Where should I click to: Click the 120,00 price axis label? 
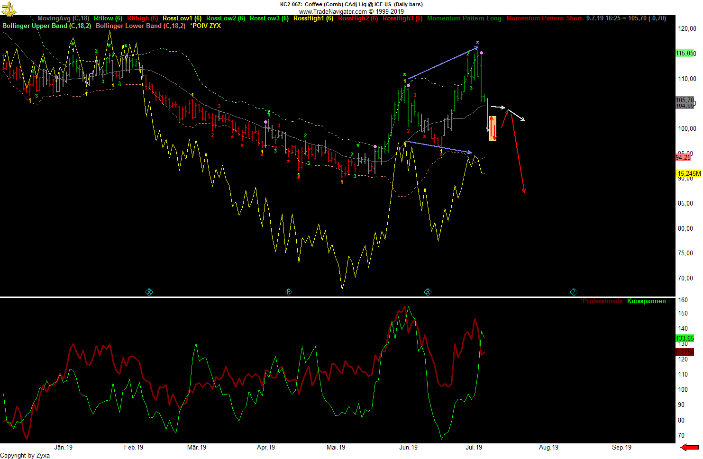687,29
